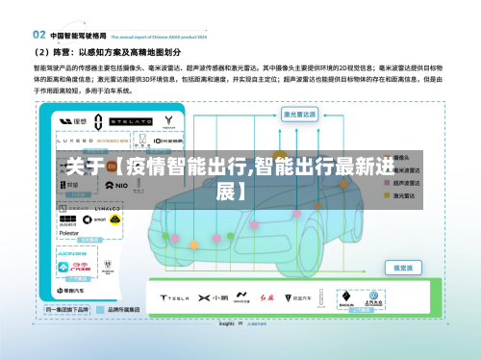Viewport: 481px width, 360px height.
Task: Click the yellow Lotus round logo
Action: [x=115, y=219]
